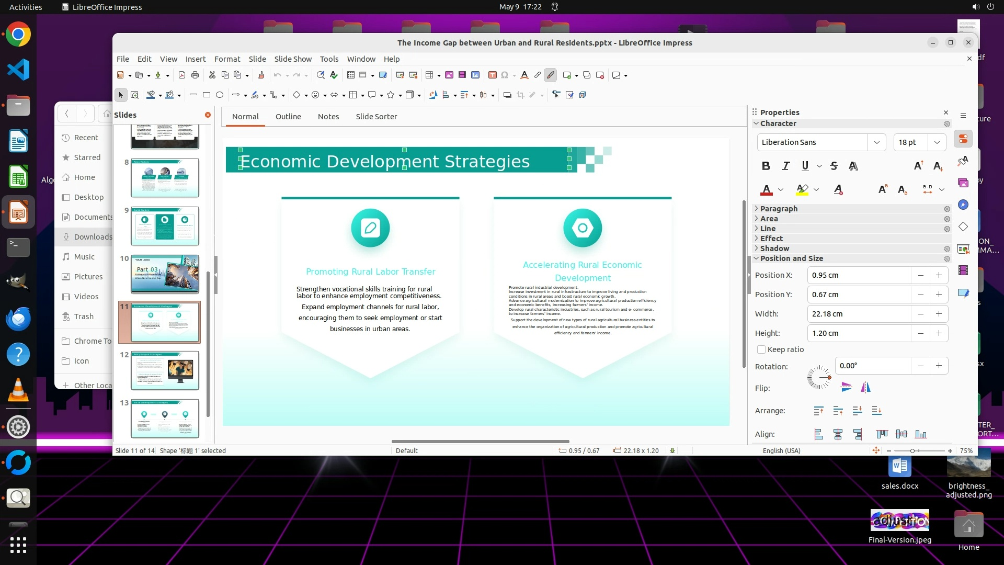
Task: Collapse the Position and Size section
Action: [791, 258]
